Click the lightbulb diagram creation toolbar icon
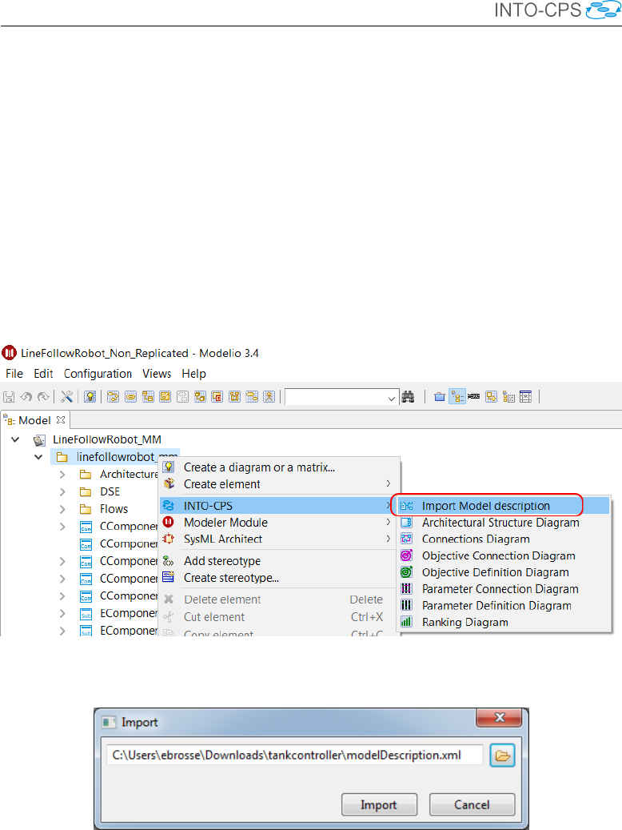 pyautogui.click(x=90, y=396)
